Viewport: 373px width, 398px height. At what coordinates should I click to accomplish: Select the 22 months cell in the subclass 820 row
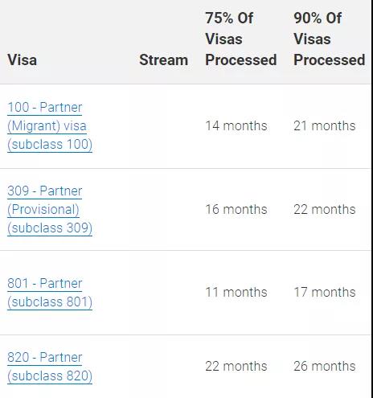(x=236, y=366)
